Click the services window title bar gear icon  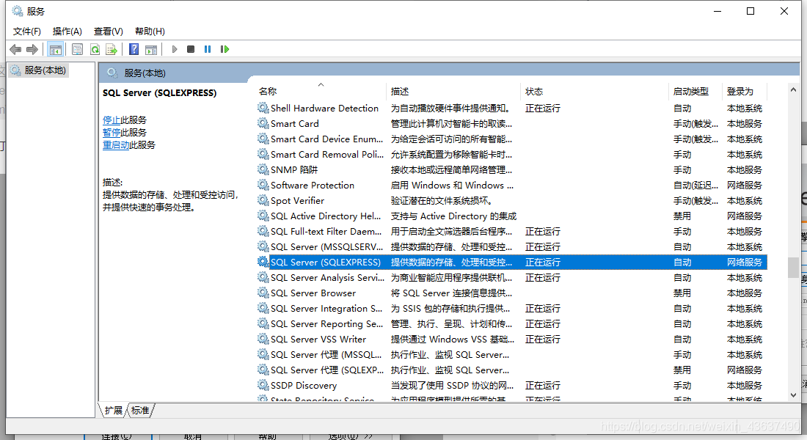(x=18, y=11)
